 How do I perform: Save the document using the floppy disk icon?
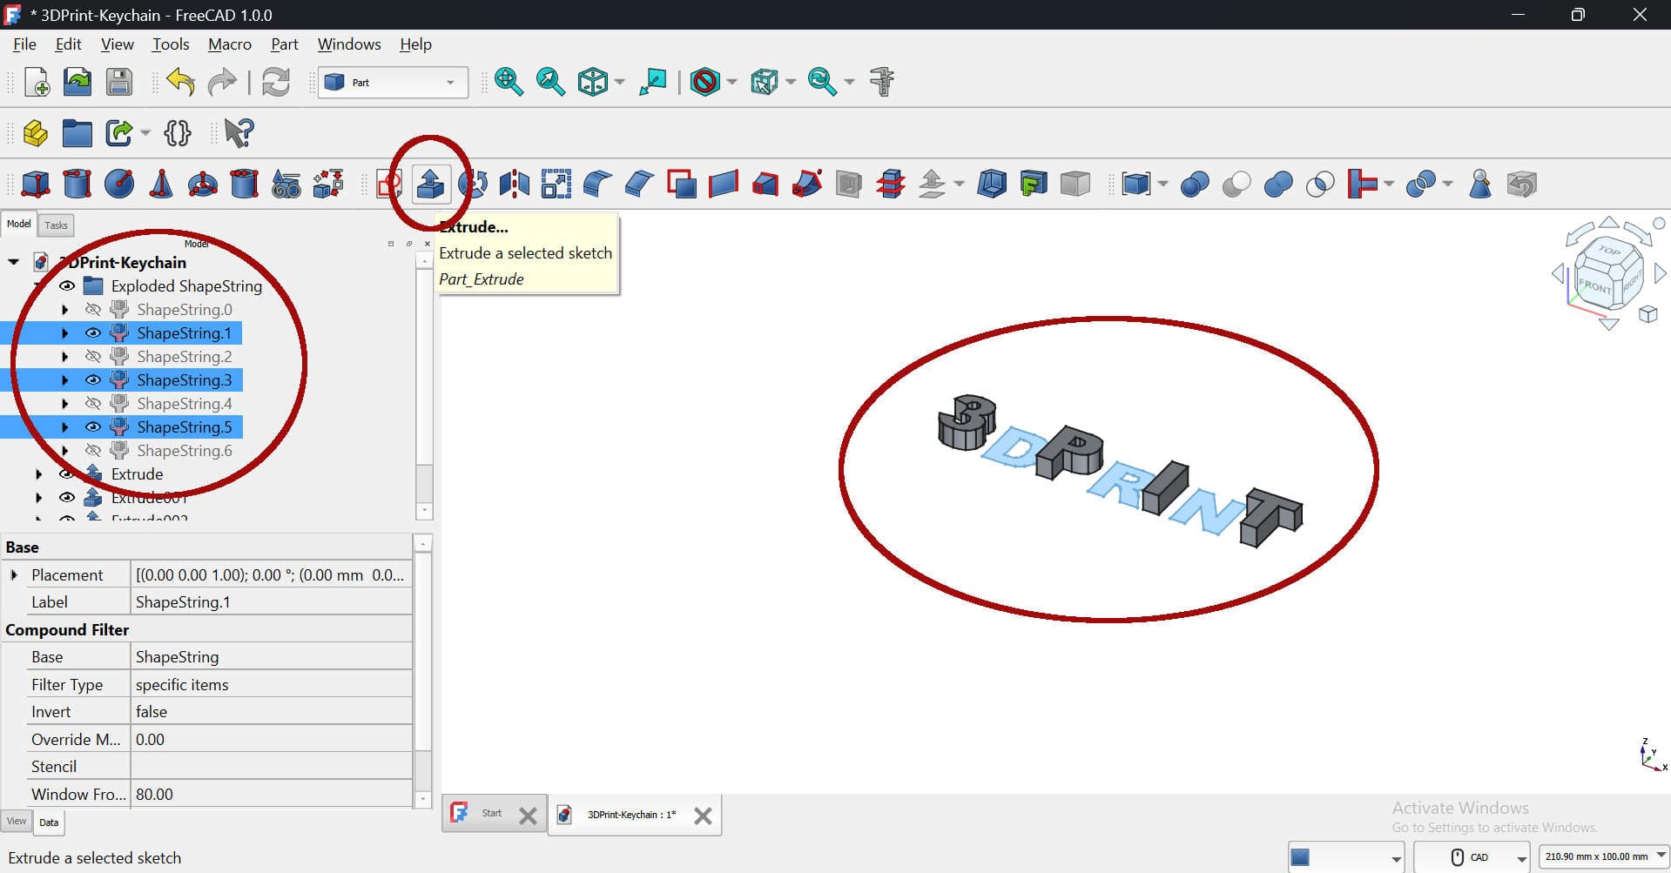(119, 82)
